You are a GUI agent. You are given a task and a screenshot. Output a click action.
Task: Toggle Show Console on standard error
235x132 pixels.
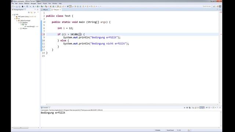[203, 107]
